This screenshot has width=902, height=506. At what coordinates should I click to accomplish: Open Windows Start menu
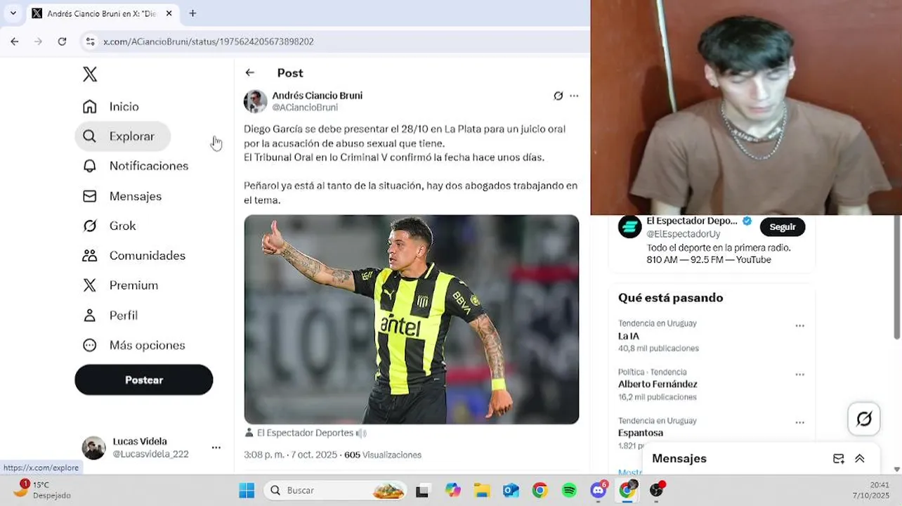pyautogui.click(x=247, y=491)
